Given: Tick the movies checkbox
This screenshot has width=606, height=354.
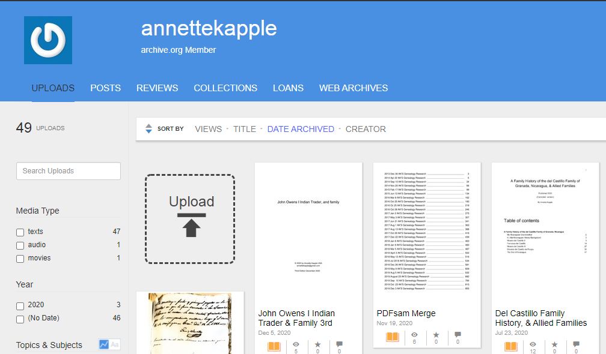Looking at the screenshot, I should [20, 259].
